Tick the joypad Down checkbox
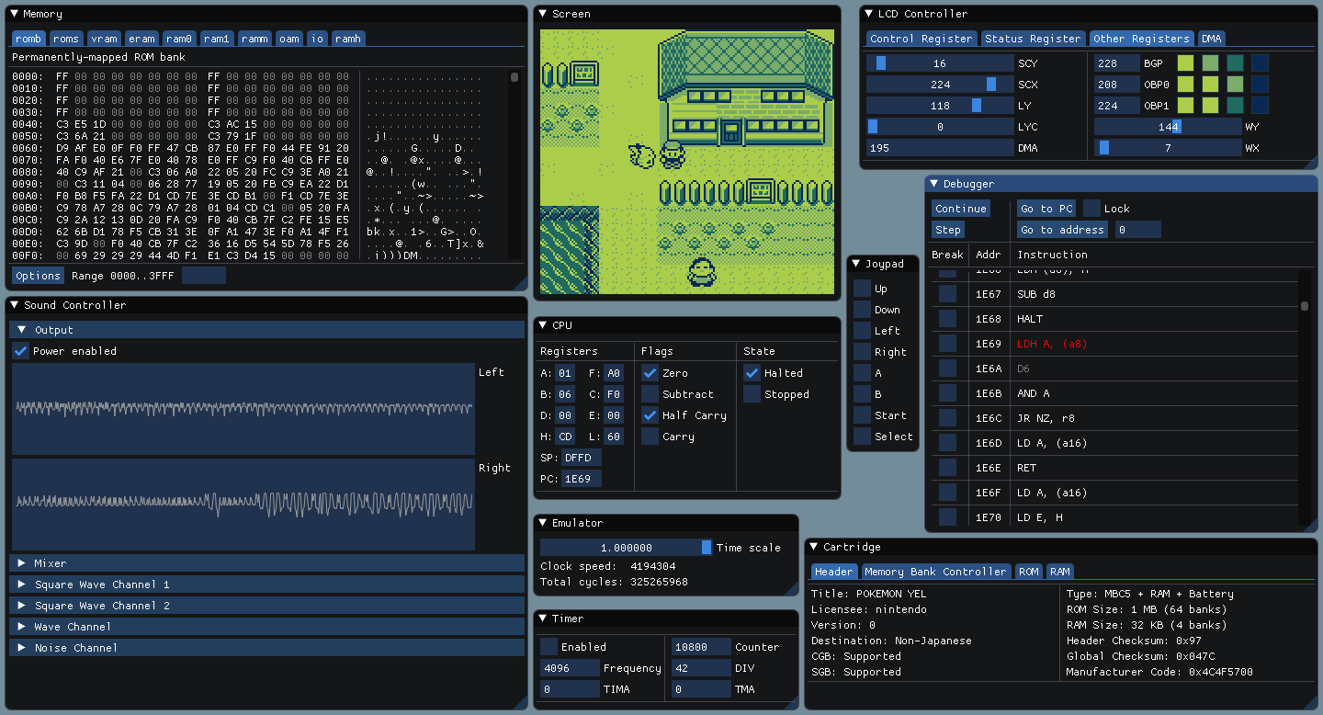Screen dimensions: 1323x715 click(862, 310)
